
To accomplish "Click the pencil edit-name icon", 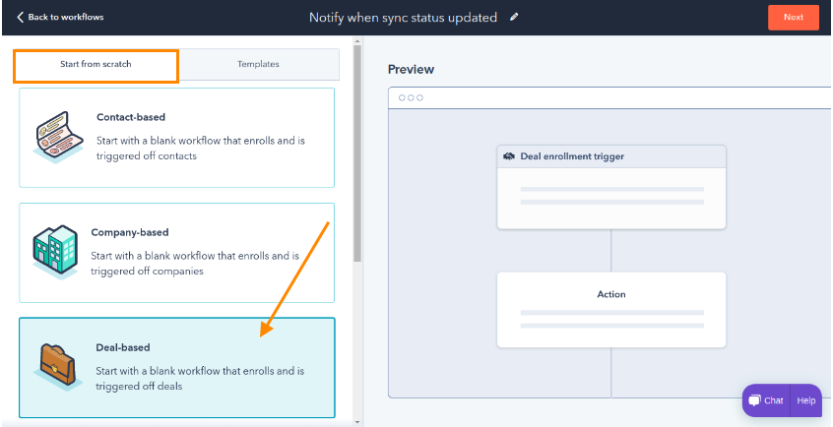I will coord(514,17).
